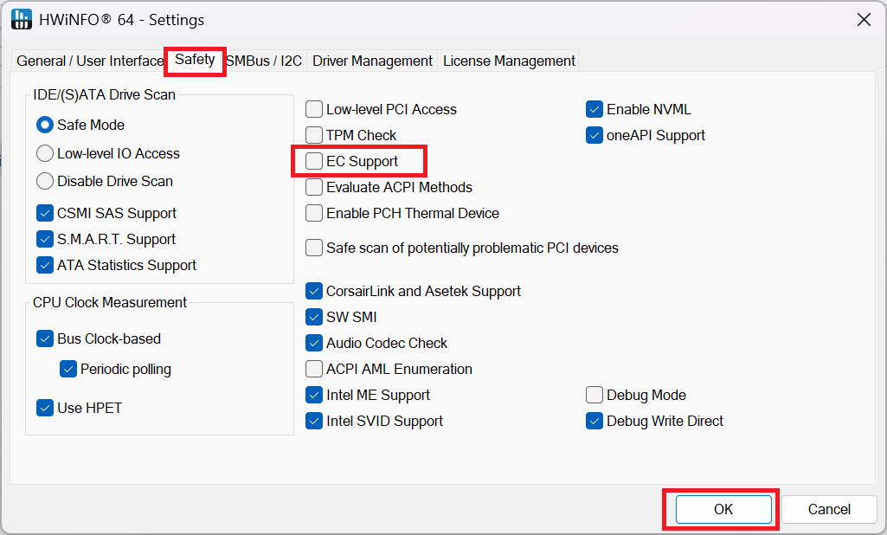Select Safe Mode drive scan option
The image size is (887, 535).
coord(45,125)
